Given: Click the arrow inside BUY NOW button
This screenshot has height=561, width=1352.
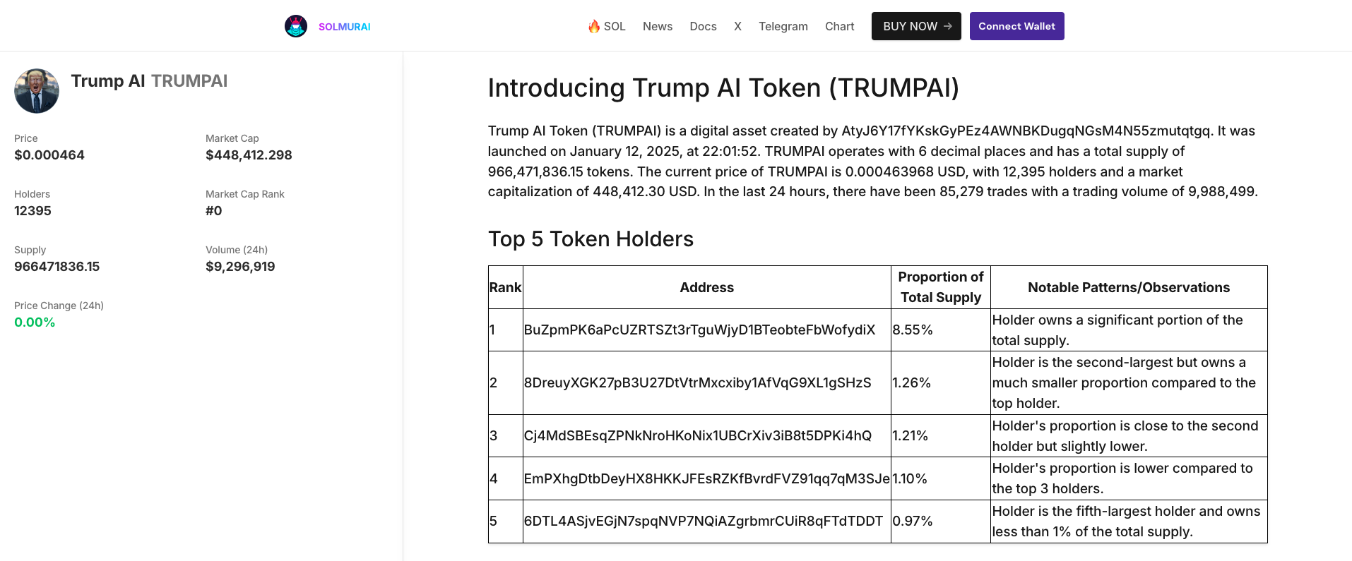Looking at the screenshot, I should pos(948,26).
